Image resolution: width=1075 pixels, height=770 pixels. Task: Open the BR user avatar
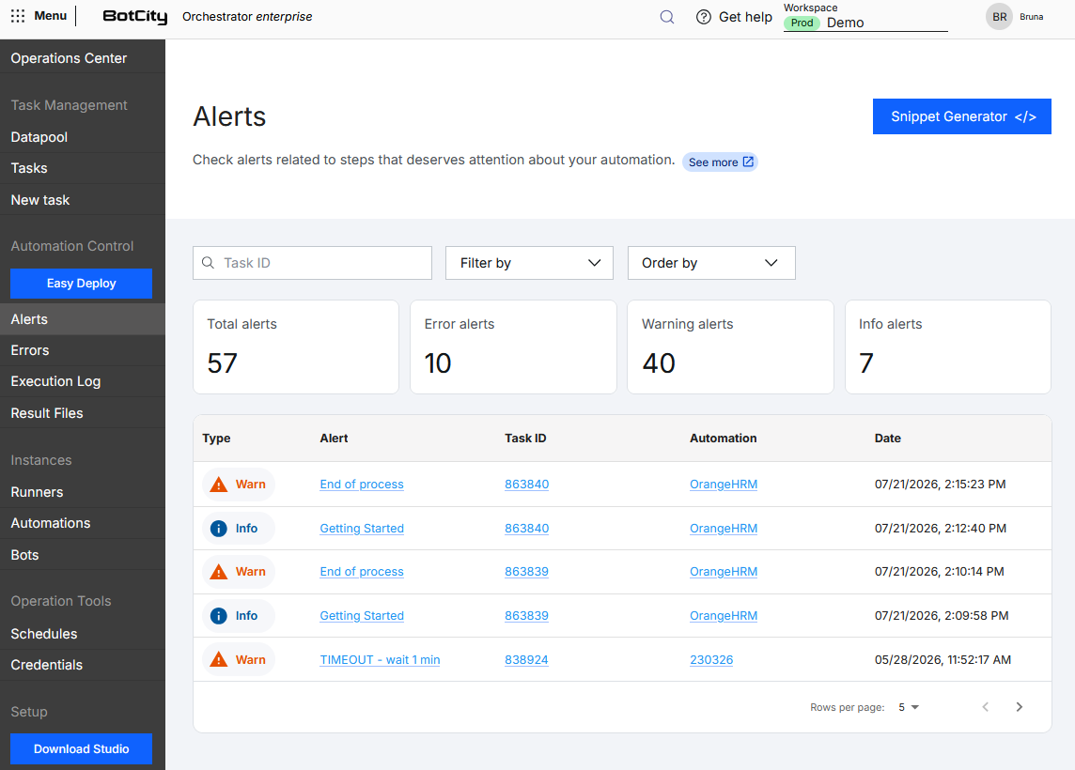[x=999, y=17]
